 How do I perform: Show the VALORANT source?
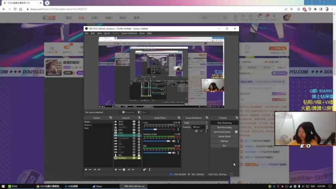click(x=134, y=138)
